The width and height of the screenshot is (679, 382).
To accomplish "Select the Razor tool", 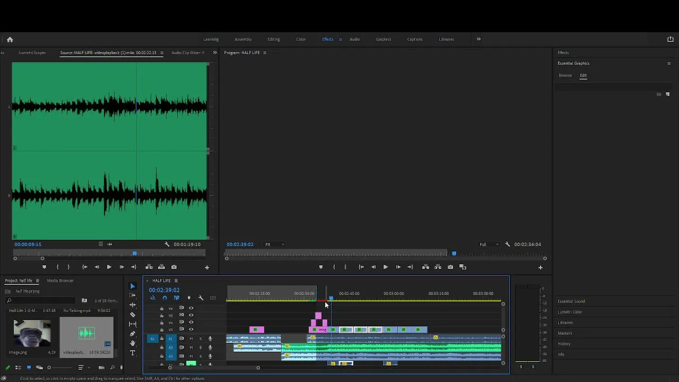I will (133, 315).
